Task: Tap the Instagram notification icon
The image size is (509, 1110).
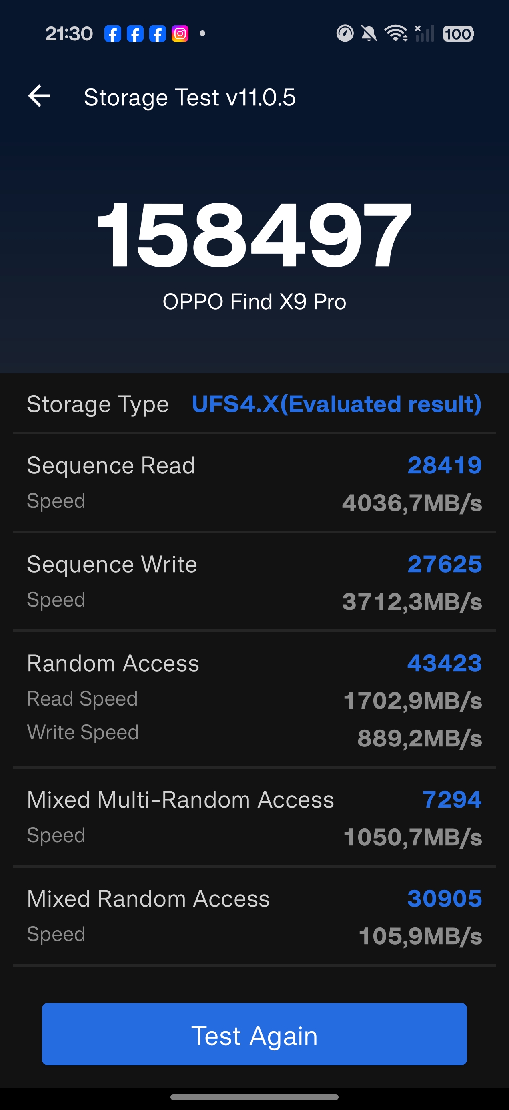Action: click(180, 34)
